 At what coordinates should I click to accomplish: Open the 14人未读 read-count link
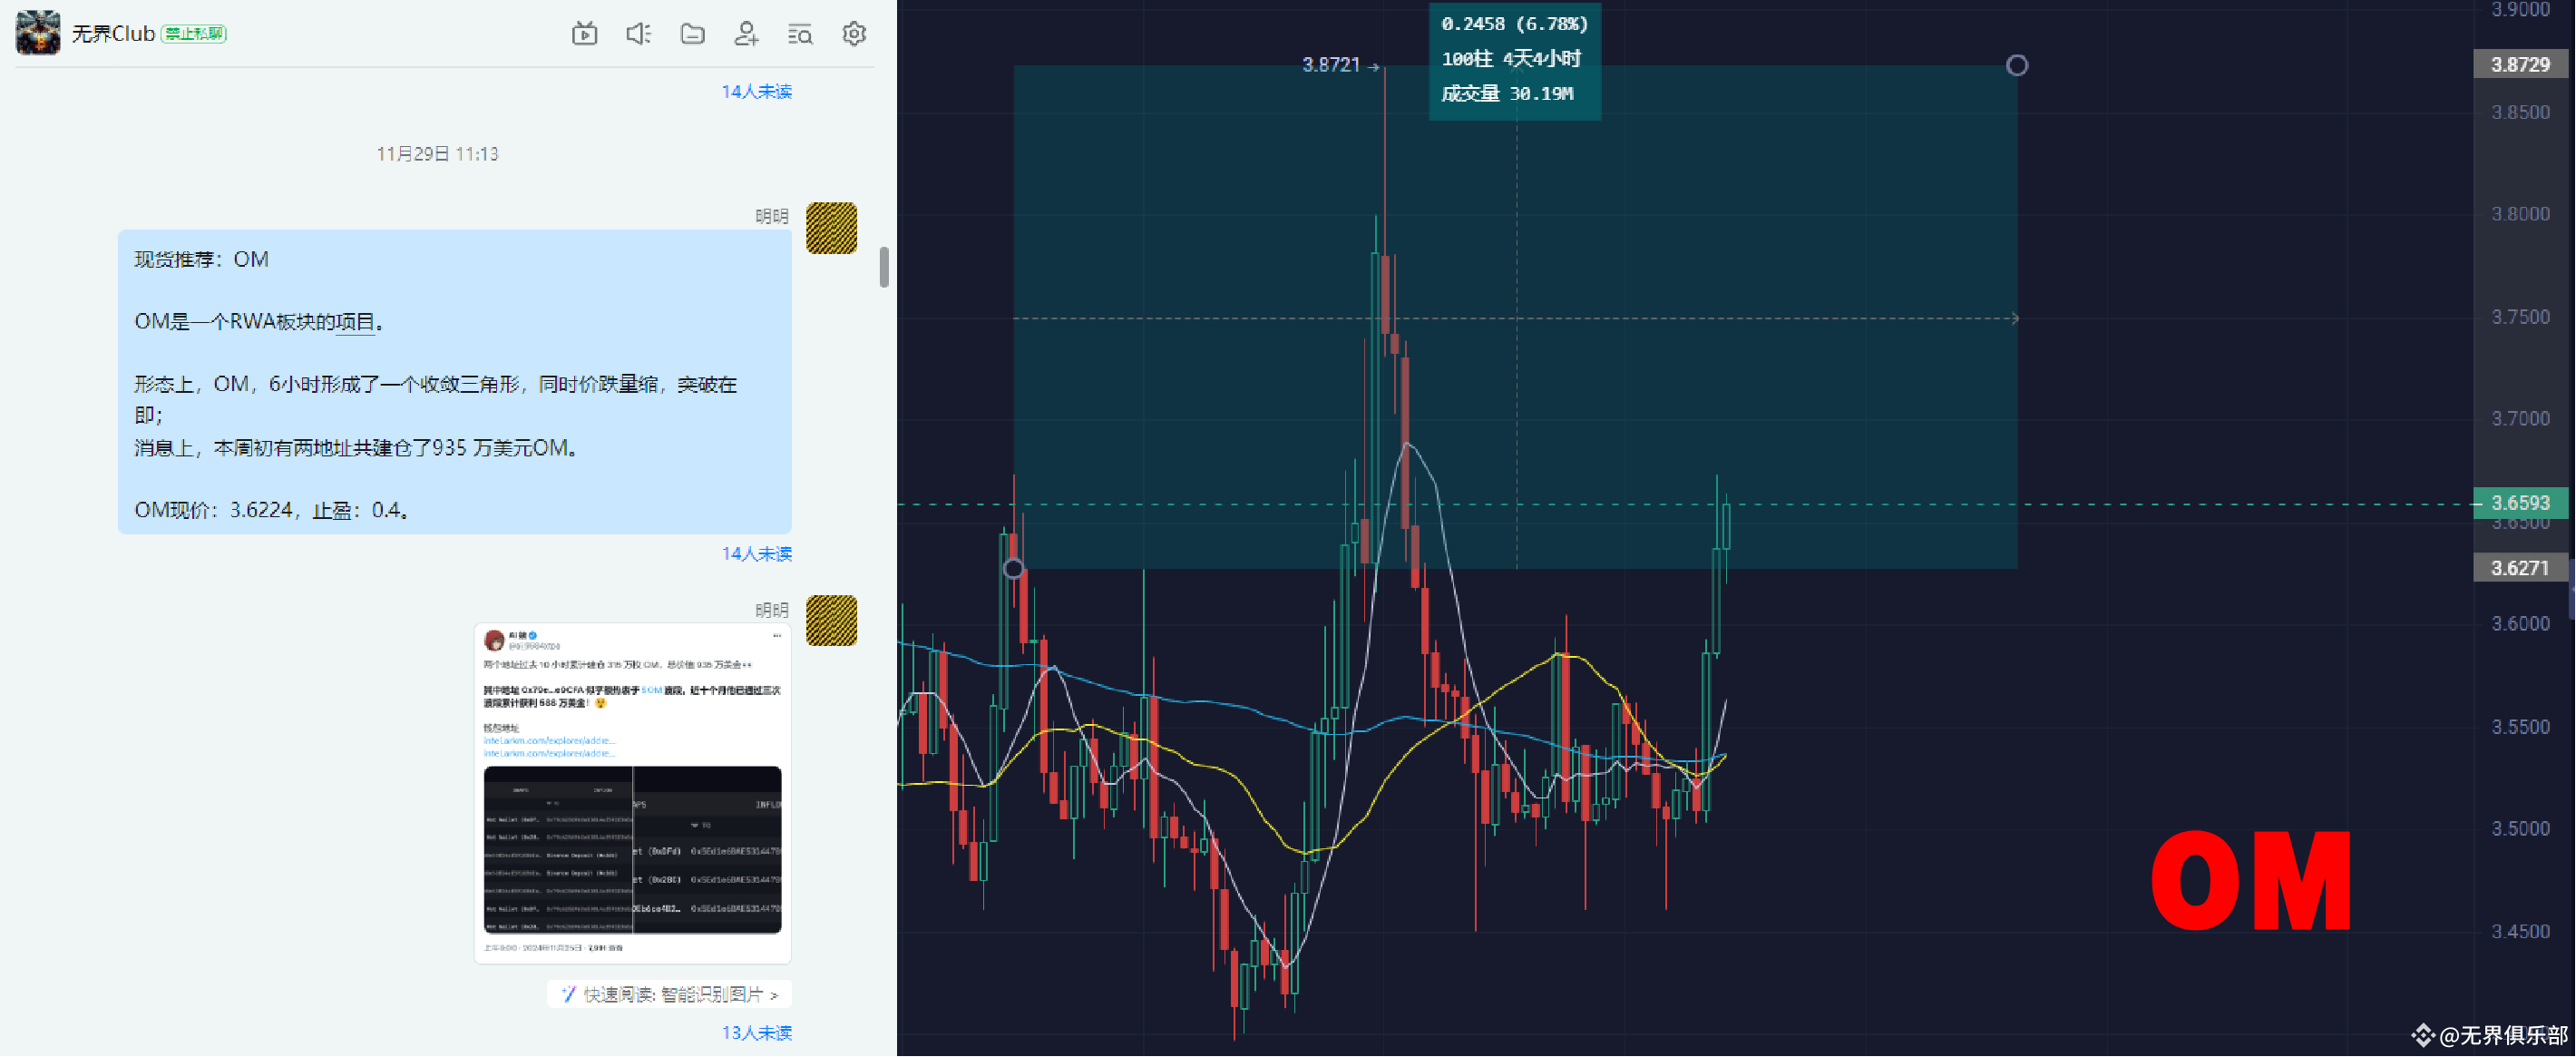click(757, 91)
